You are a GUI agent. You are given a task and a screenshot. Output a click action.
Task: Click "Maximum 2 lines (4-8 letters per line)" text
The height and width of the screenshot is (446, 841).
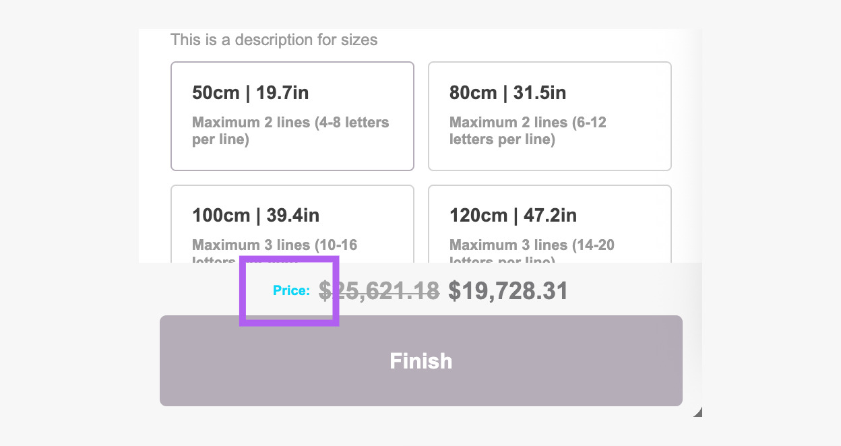[x=290, y=131]
